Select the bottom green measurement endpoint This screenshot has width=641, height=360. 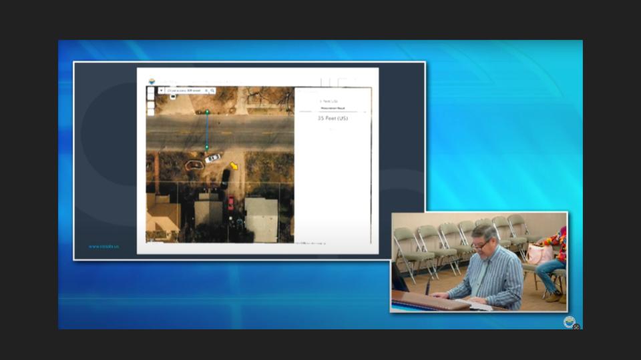pyautogui.click(x=207, y=147)
